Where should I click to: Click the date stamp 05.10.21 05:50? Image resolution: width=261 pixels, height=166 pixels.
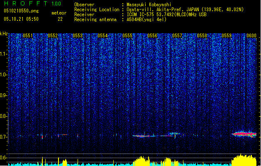pyautogui.click(x=21, y=19)
